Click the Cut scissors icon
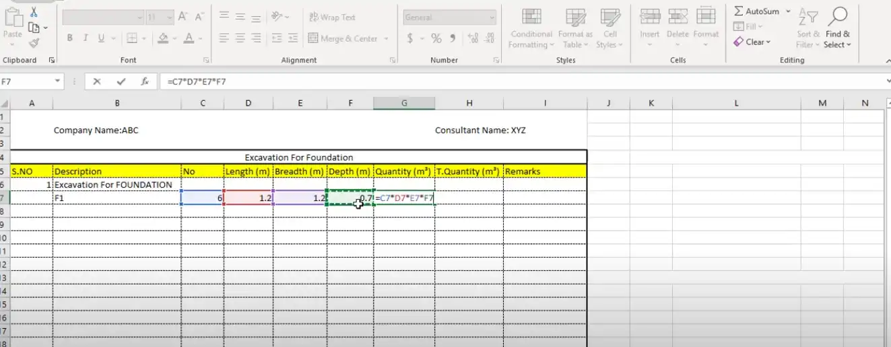The width and height of the screenshot is (891, 347). (x=34, y=13)
